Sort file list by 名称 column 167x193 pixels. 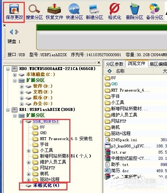[120, 71]
